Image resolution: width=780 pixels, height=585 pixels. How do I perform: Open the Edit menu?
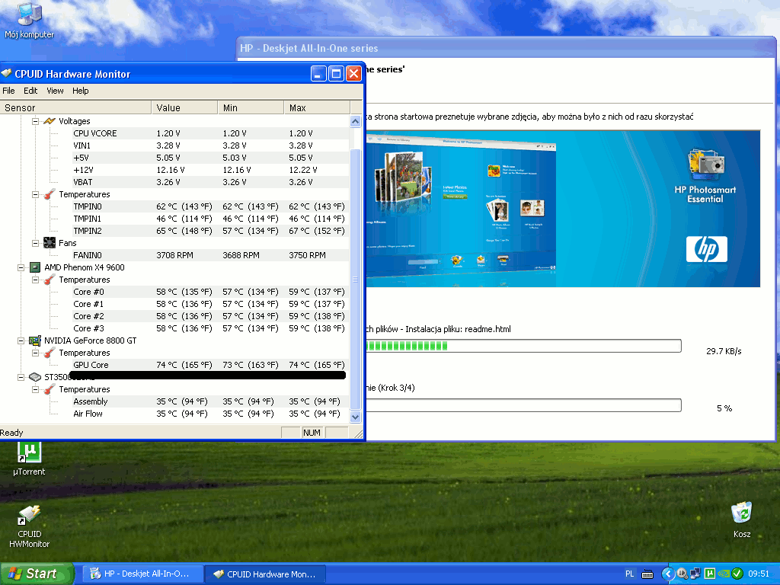point(30,91)
